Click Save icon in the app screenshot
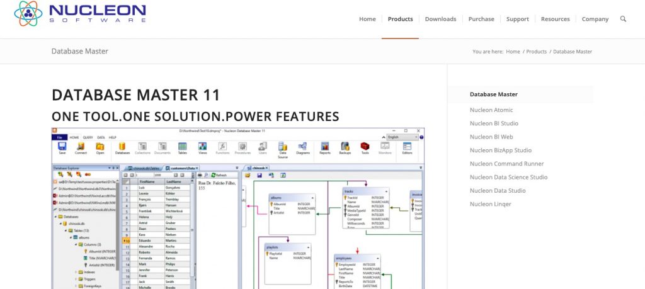This screenshot has height=289, width=645. (62, 149)
